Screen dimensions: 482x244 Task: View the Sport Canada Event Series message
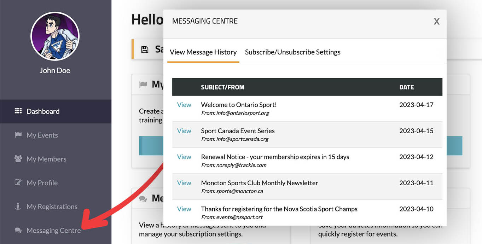click(x=184, y=131)
